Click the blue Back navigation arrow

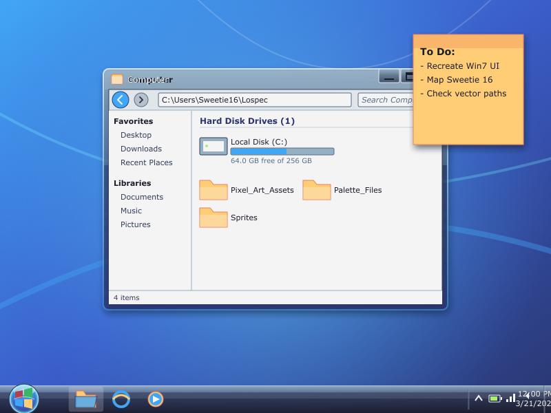(120, 100)
